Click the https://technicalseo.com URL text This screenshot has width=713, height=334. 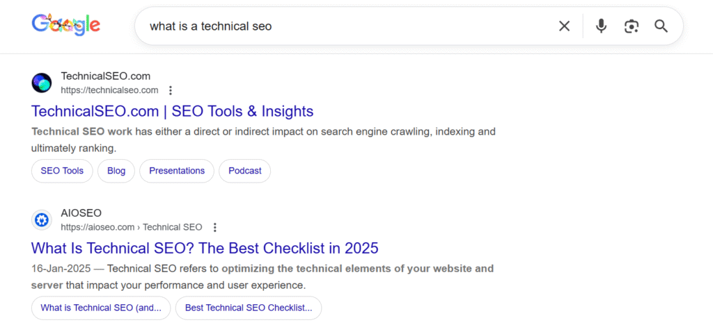(109, 90)
